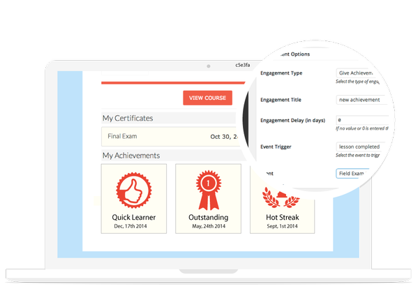Click the Quick Learner thumbs-up badge icon
The height and width of the screenshot is (305, 418).
click(x=134, y=190)
